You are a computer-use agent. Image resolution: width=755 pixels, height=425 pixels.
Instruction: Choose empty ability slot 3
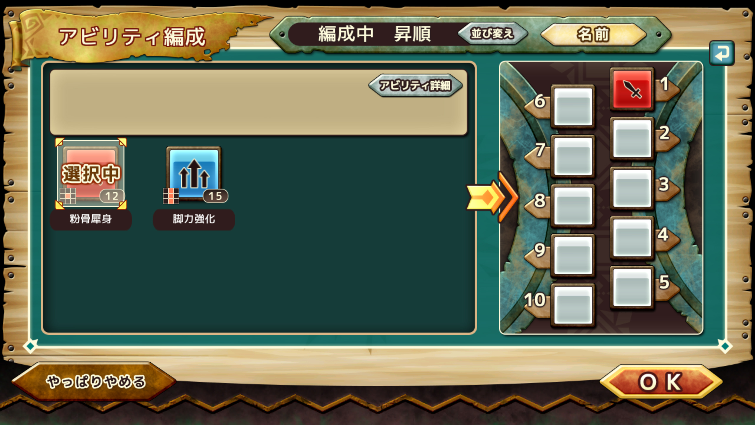tap(632, 188)
